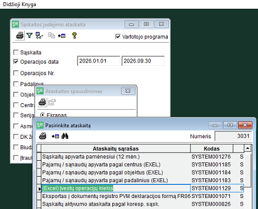258x209 pixels.
Task: Open help with yellow question mark icon
Action: pyautogui.click(x=74, y=36)
